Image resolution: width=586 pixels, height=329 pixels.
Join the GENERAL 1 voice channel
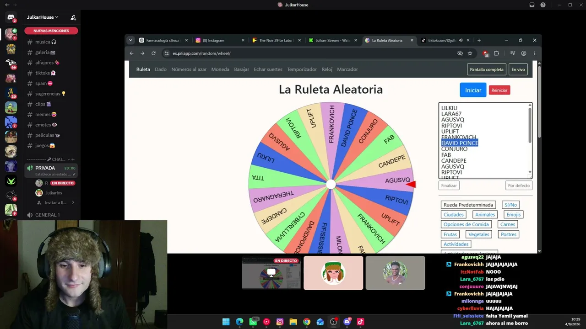click(x=51, y=215)
